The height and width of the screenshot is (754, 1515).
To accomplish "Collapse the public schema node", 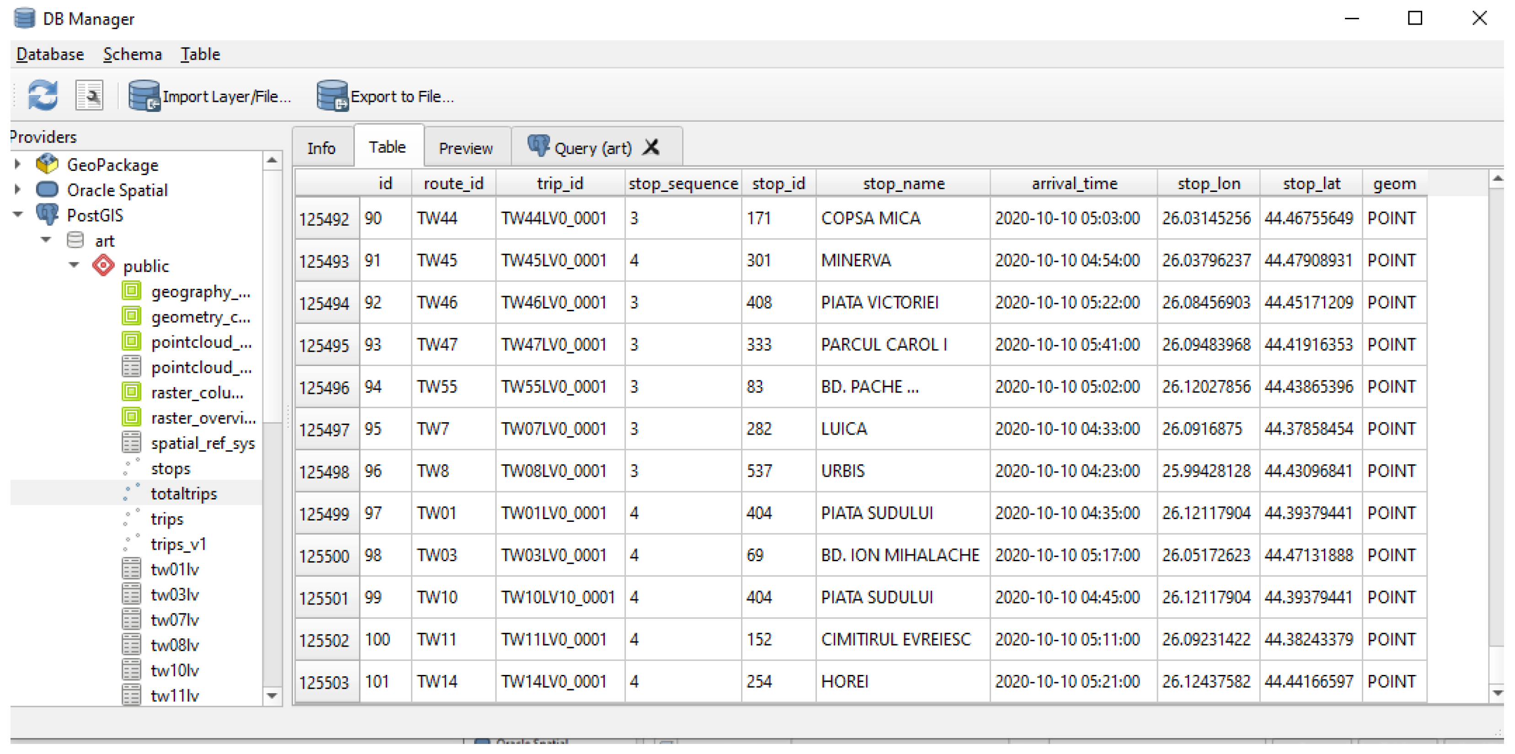I will click(74, 265).
